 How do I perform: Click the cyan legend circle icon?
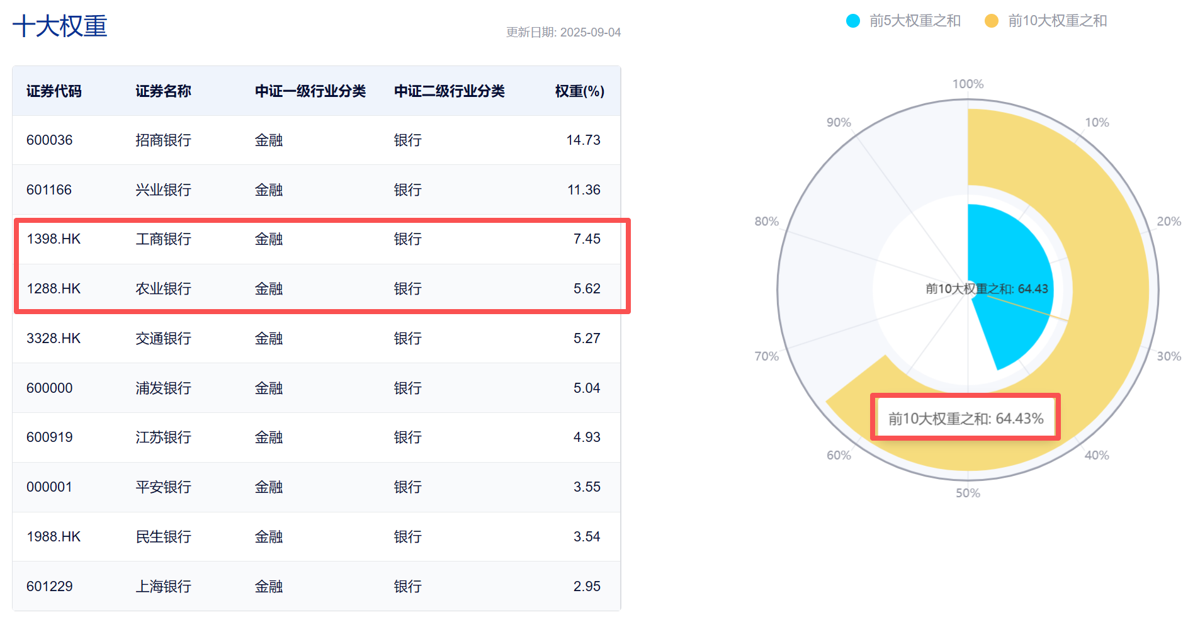coord(853,21)
